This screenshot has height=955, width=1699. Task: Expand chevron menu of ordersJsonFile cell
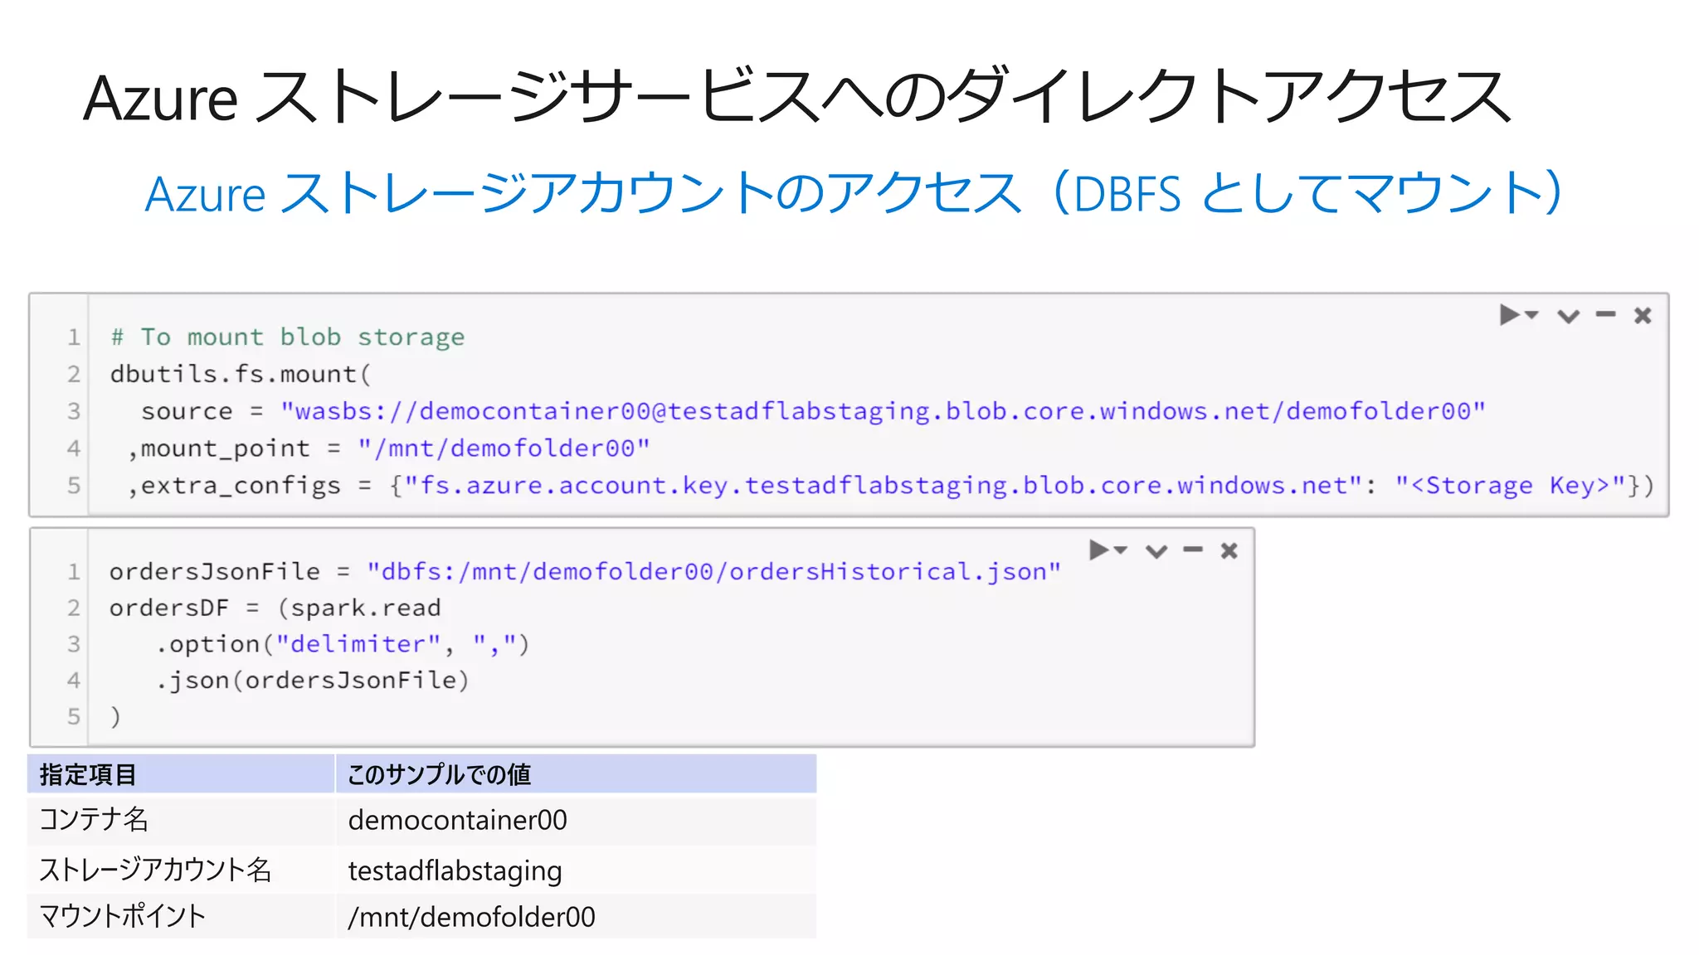click(1156, 551)
